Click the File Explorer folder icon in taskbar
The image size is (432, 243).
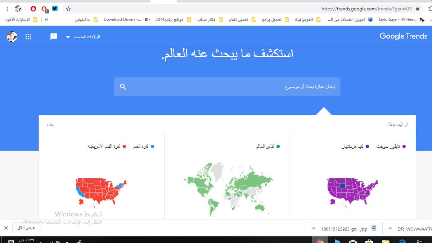[386, 241]
